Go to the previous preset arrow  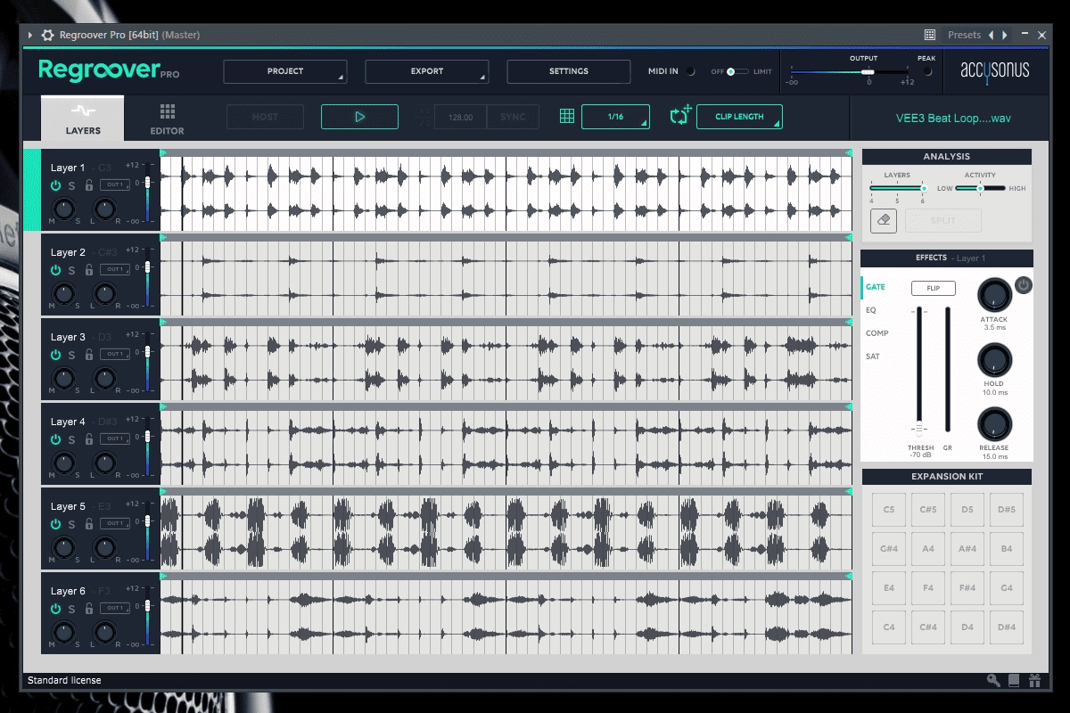(991, 35)
